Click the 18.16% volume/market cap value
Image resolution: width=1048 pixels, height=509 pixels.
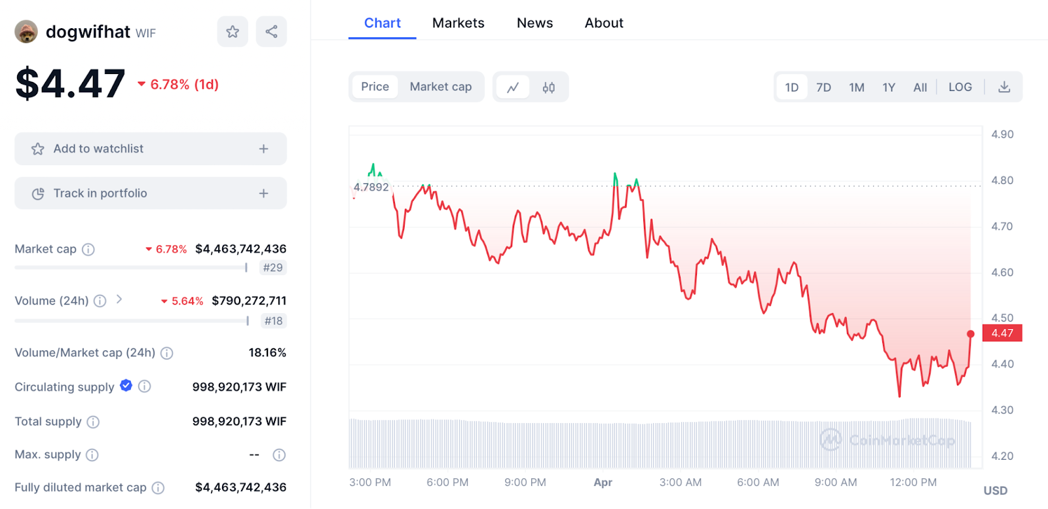[x=267, y=352]
